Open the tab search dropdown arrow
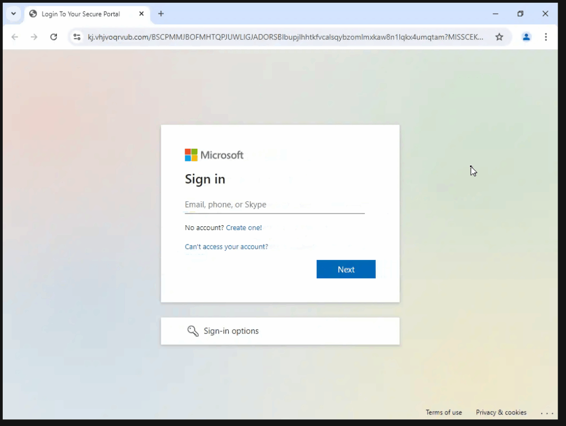 click(x=13, y=14)
